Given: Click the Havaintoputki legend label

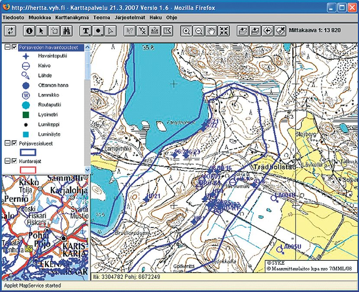Looking at the screenshot, I should tap(52, 56).
